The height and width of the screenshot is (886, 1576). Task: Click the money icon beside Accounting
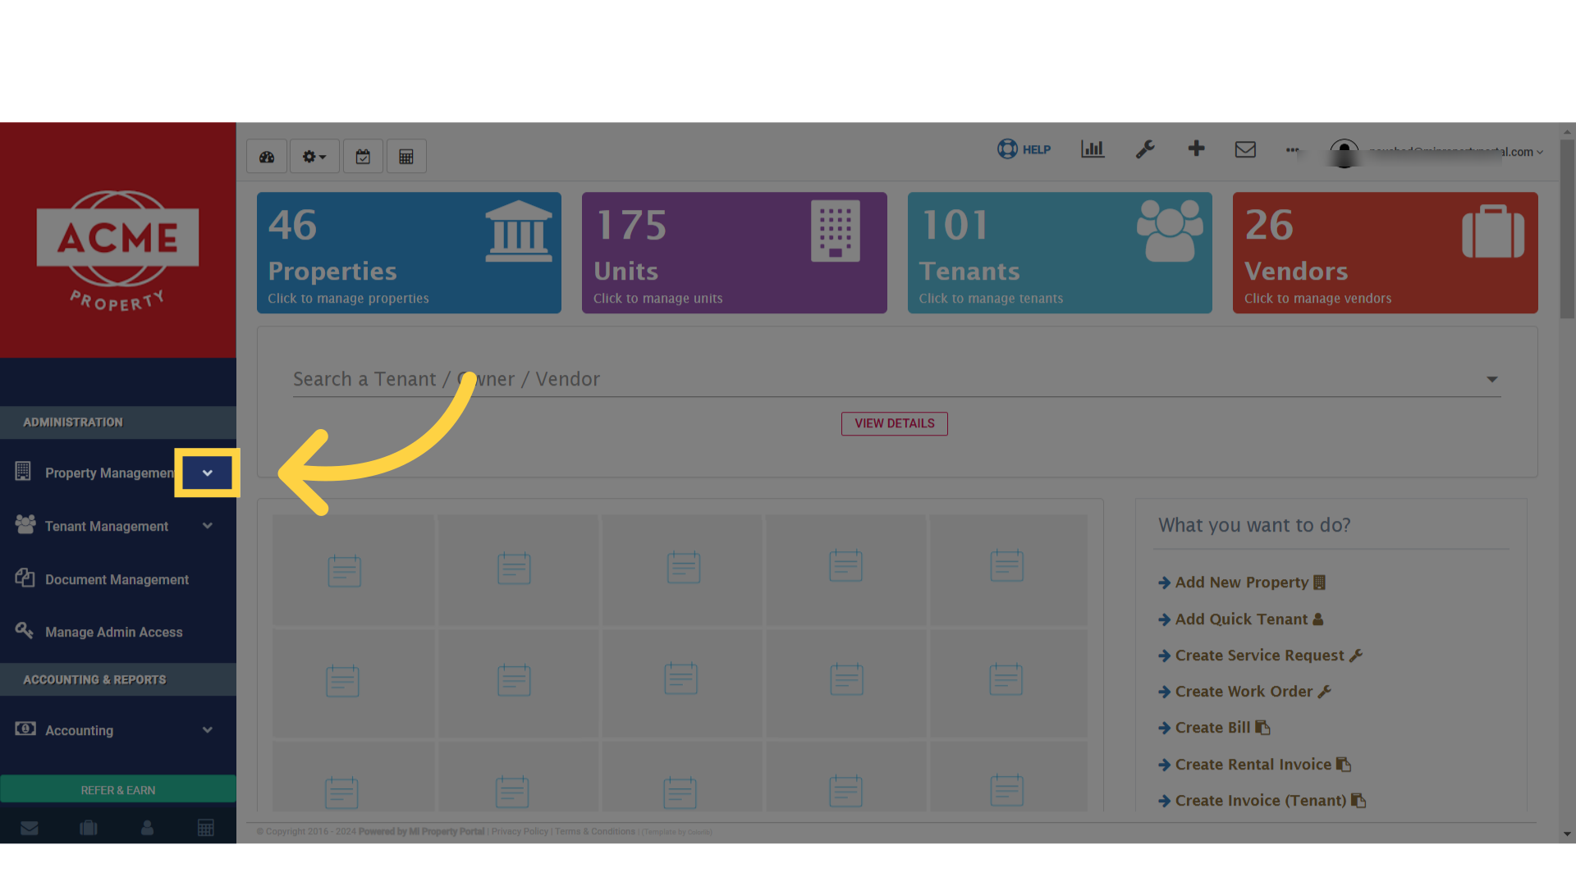(x=25, y=728)
